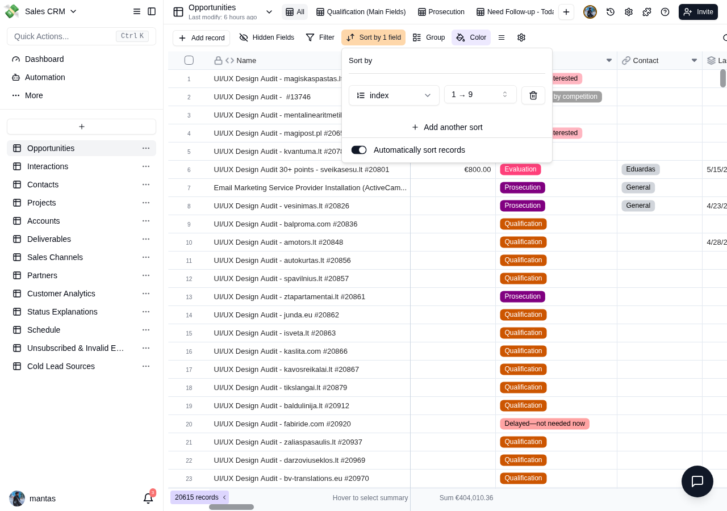Delete the index sort with trash icon
The image size is (727, 511).
pyautogui.click(x=533, y=95)
